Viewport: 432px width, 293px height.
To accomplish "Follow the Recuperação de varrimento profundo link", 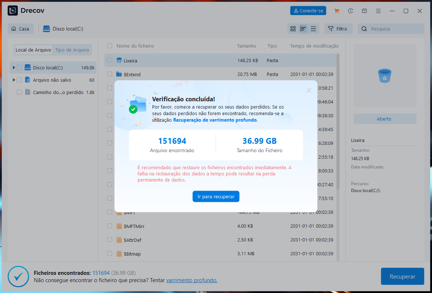I will 215,120.
